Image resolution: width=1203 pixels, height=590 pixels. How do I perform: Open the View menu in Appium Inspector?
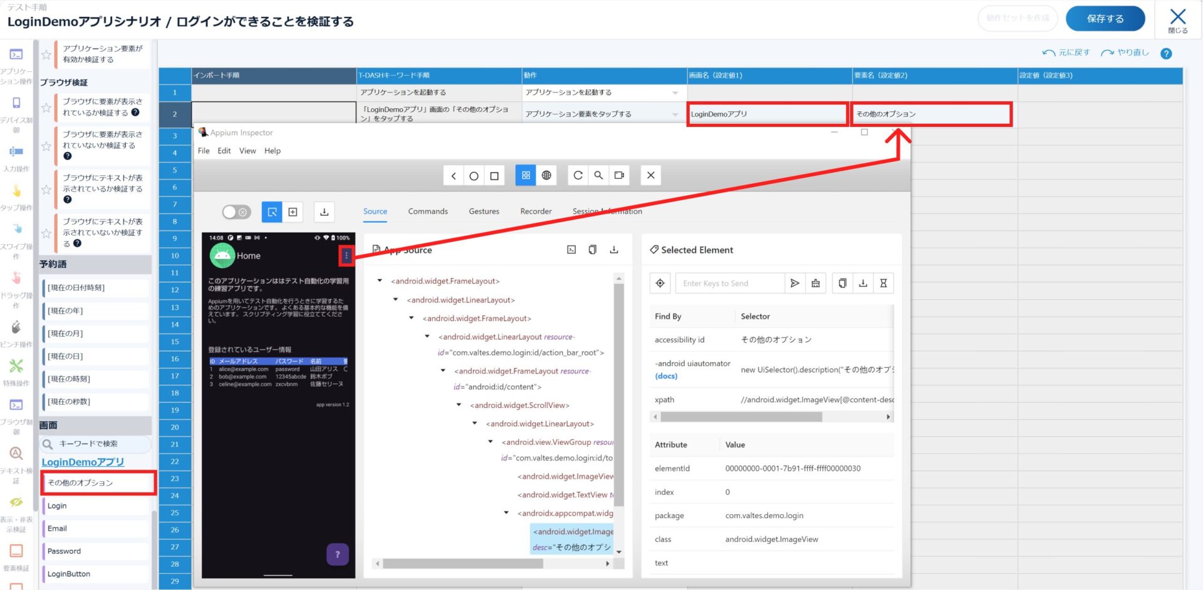coord(247,151)
